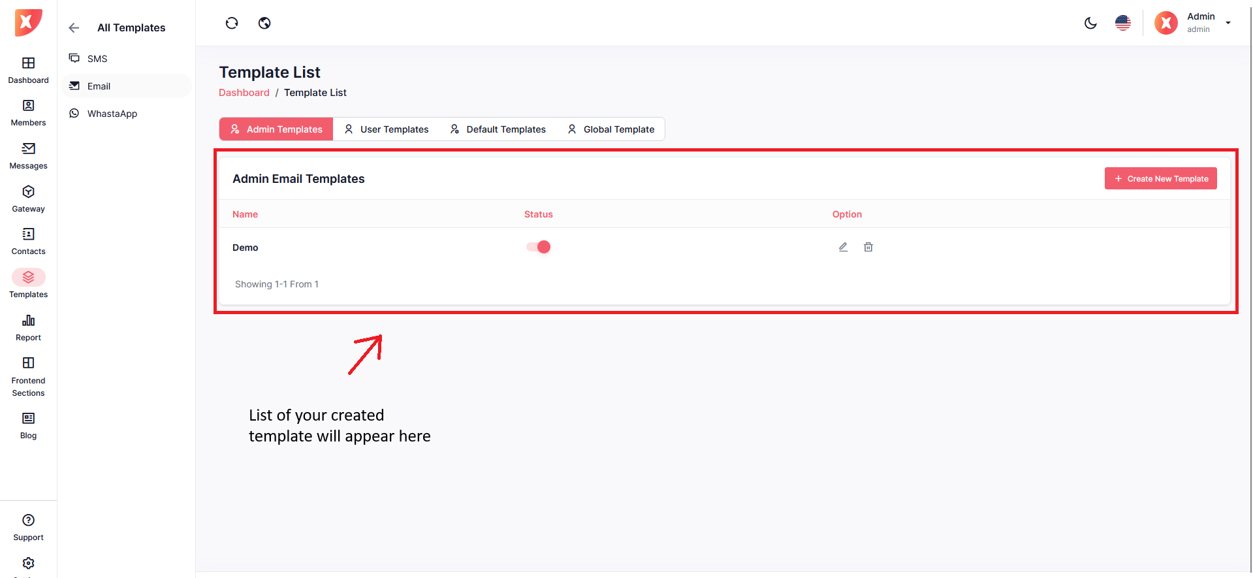Image resolution: width=1253 pixels, height=578 pixels.
Task: Open language selector US flag
Action: coord(1123,24)
